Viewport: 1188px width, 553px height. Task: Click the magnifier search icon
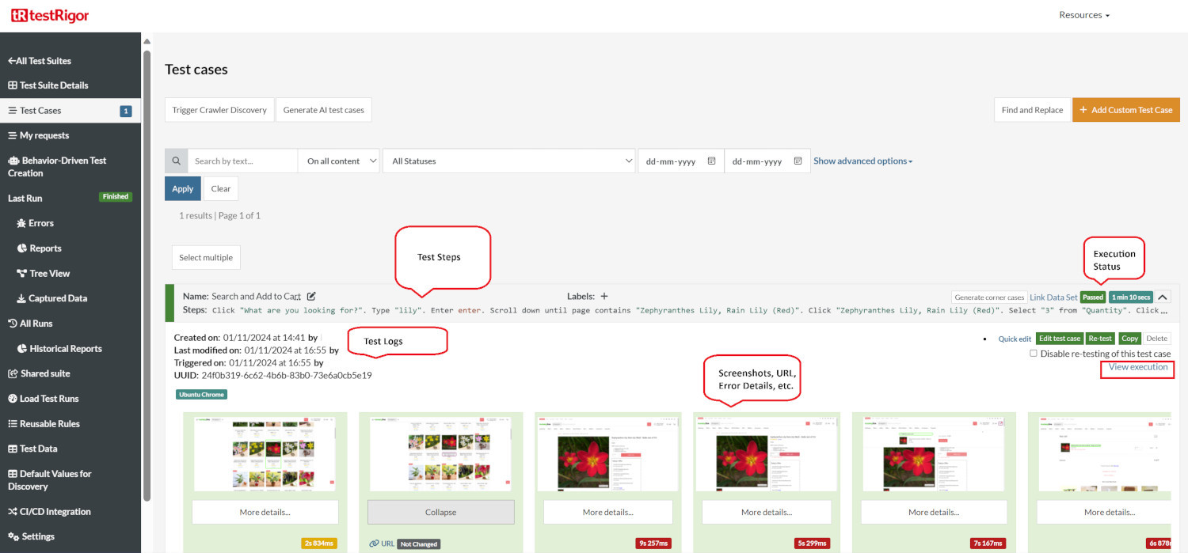(176, 161)
